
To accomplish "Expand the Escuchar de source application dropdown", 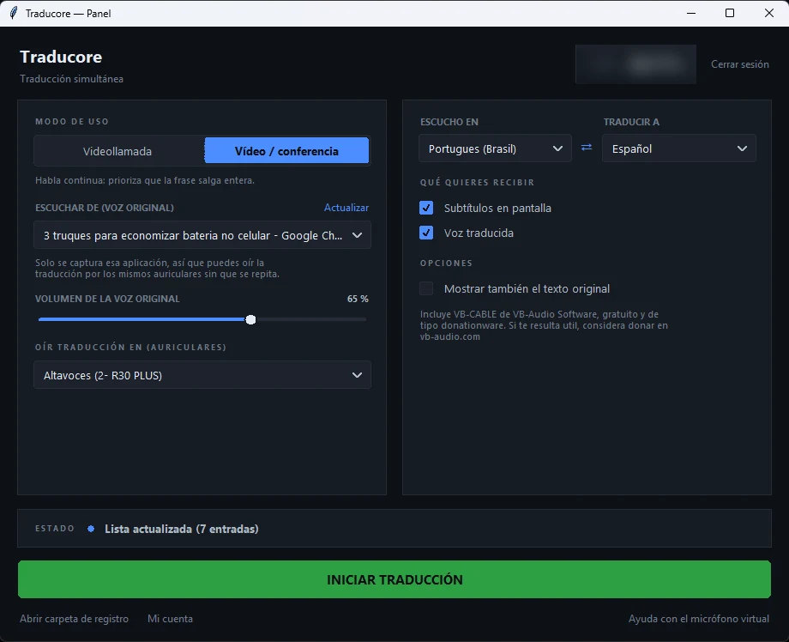I will pyautogui.click(x=202, y=234).
